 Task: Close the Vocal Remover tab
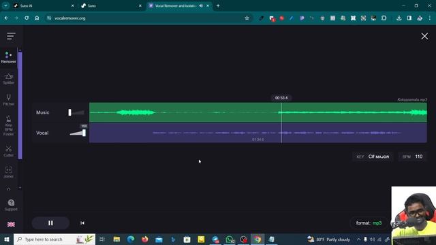(x=208, y=5)
